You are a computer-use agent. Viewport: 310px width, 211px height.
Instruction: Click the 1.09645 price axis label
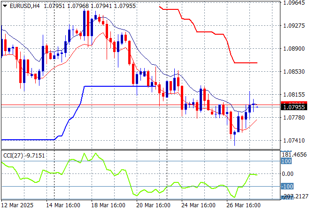tap(294, 3)
